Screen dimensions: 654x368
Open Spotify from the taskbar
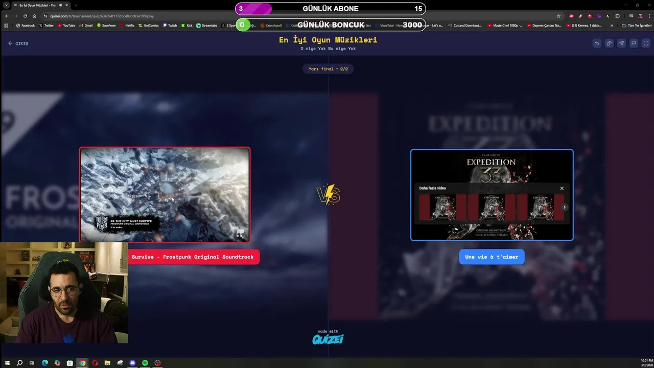click(145, 363)
